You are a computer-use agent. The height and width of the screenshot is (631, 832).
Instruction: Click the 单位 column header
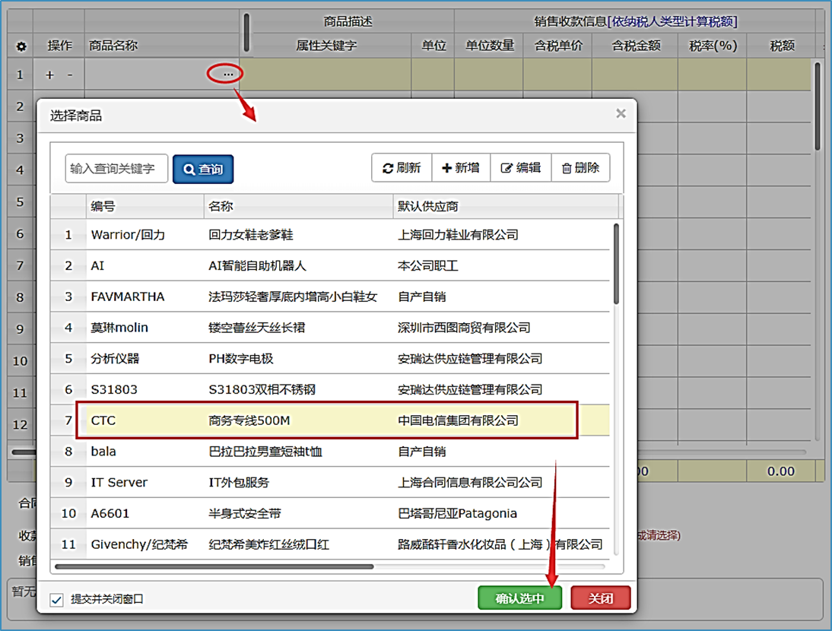pos(433,46)
